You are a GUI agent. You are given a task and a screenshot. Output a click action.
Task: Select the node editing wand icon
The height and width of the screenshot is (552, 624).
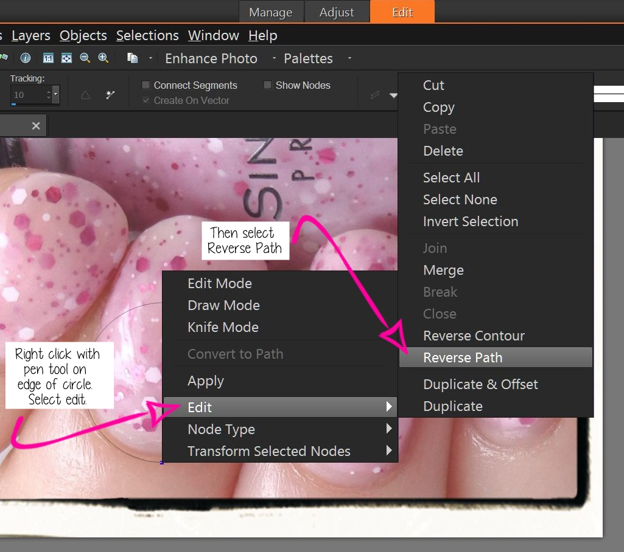pos(110,94)
